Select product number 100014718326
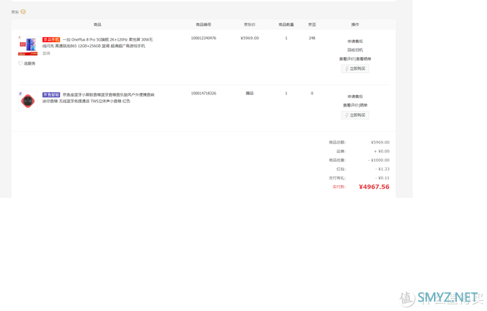Viewport: 487px width, 311px height. 203,94
